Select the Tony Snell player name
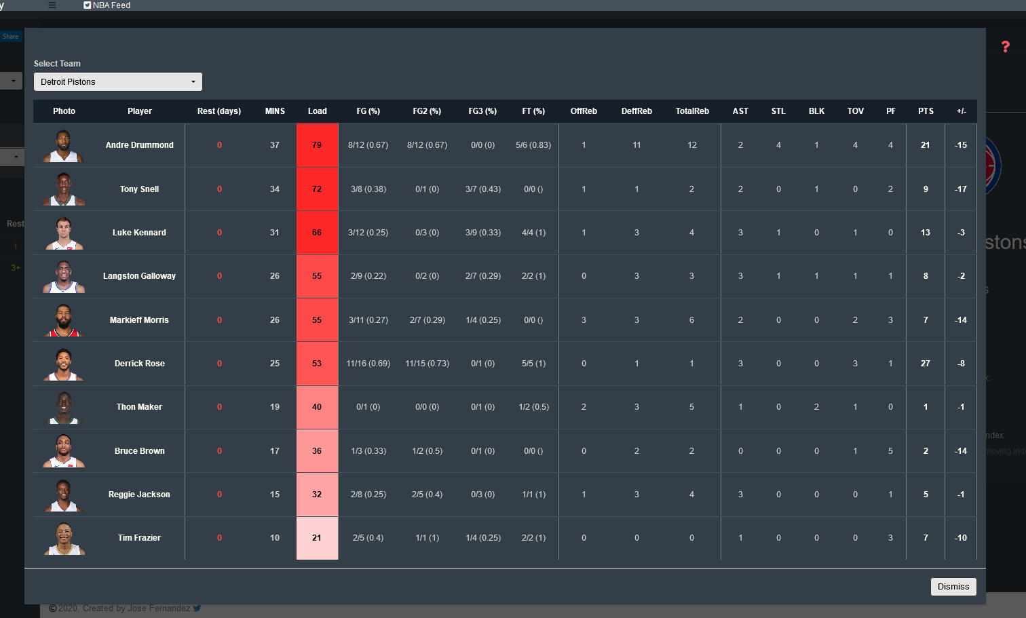The image size is (1026, 618). (140, 189)
